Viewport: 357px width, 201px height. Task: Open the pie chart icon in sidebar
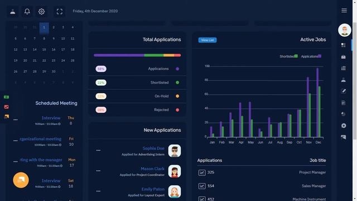pyautogui.click(x=344, y=114)
